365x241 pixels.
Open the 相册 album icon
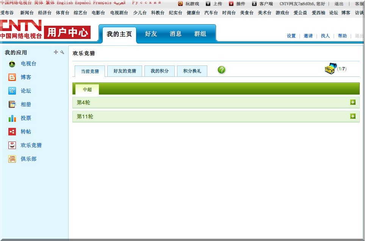coord(12,105)
